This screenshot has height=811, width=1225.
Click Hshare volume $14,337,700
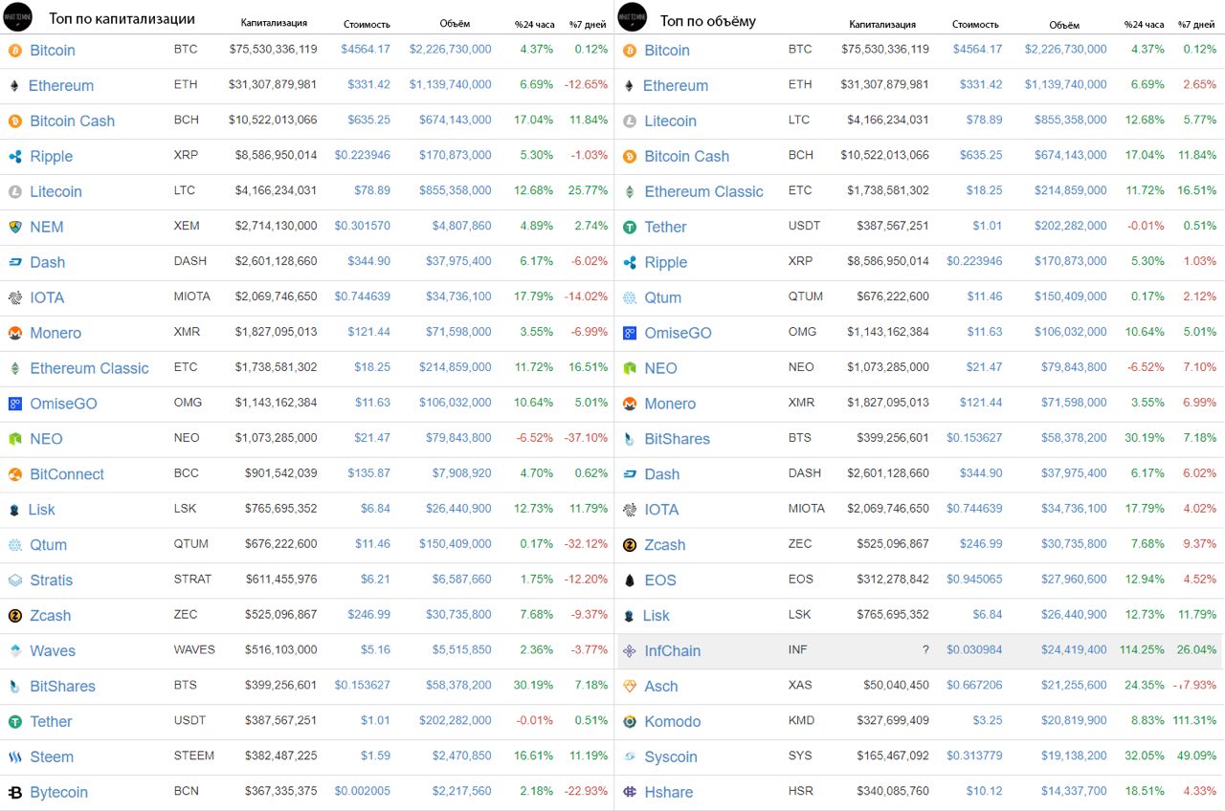1073,791
